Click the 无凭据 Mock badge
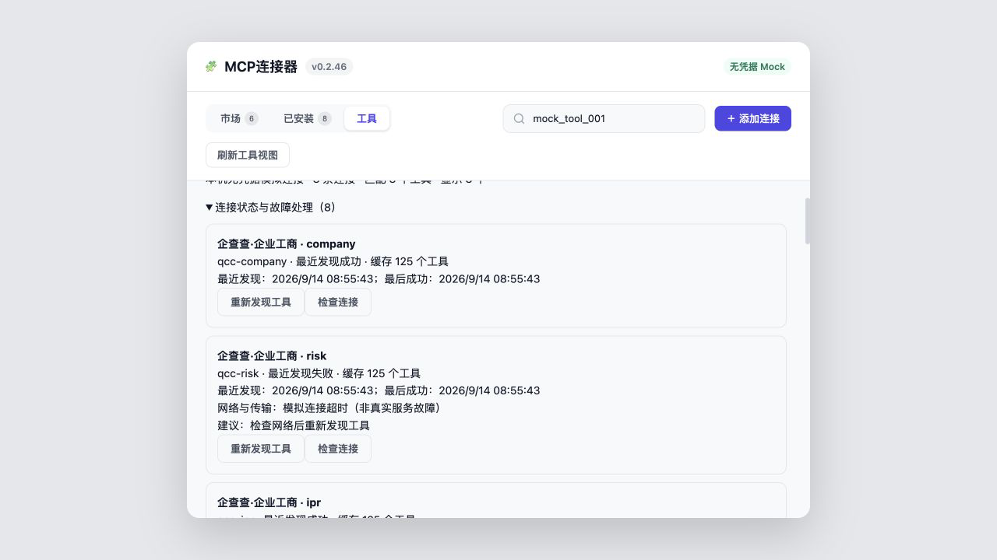Image resolution: width=997 pixels, height=560 pixels. (757, 67)
